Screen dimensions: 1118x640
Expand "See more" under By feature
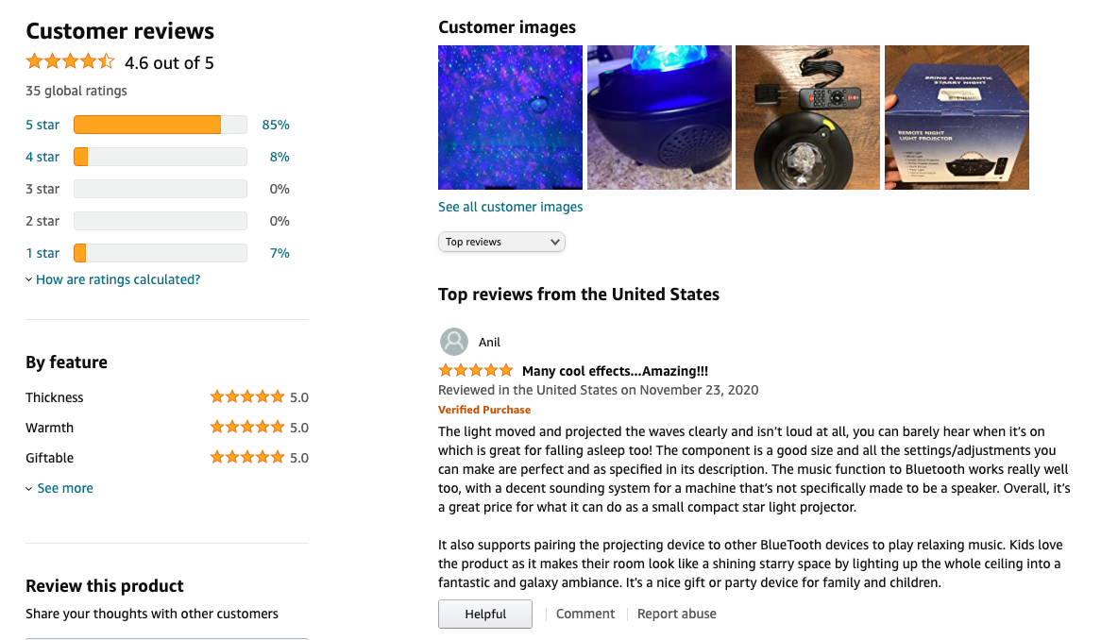tap(59, 487)
